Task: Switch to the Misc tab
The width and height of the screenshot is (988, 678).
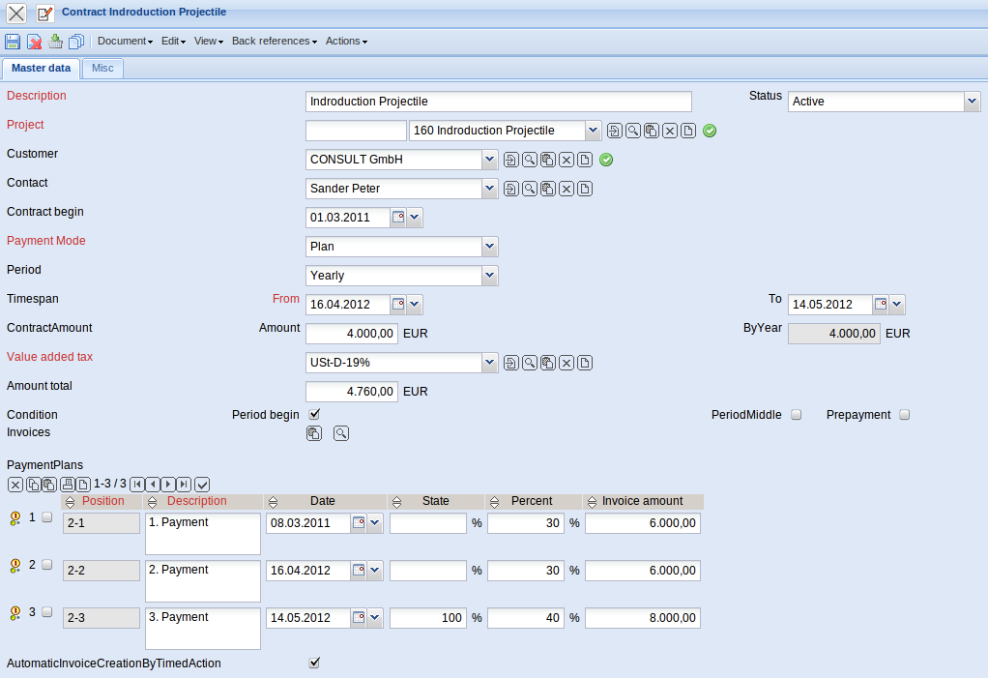Action: tap(102, 68)
